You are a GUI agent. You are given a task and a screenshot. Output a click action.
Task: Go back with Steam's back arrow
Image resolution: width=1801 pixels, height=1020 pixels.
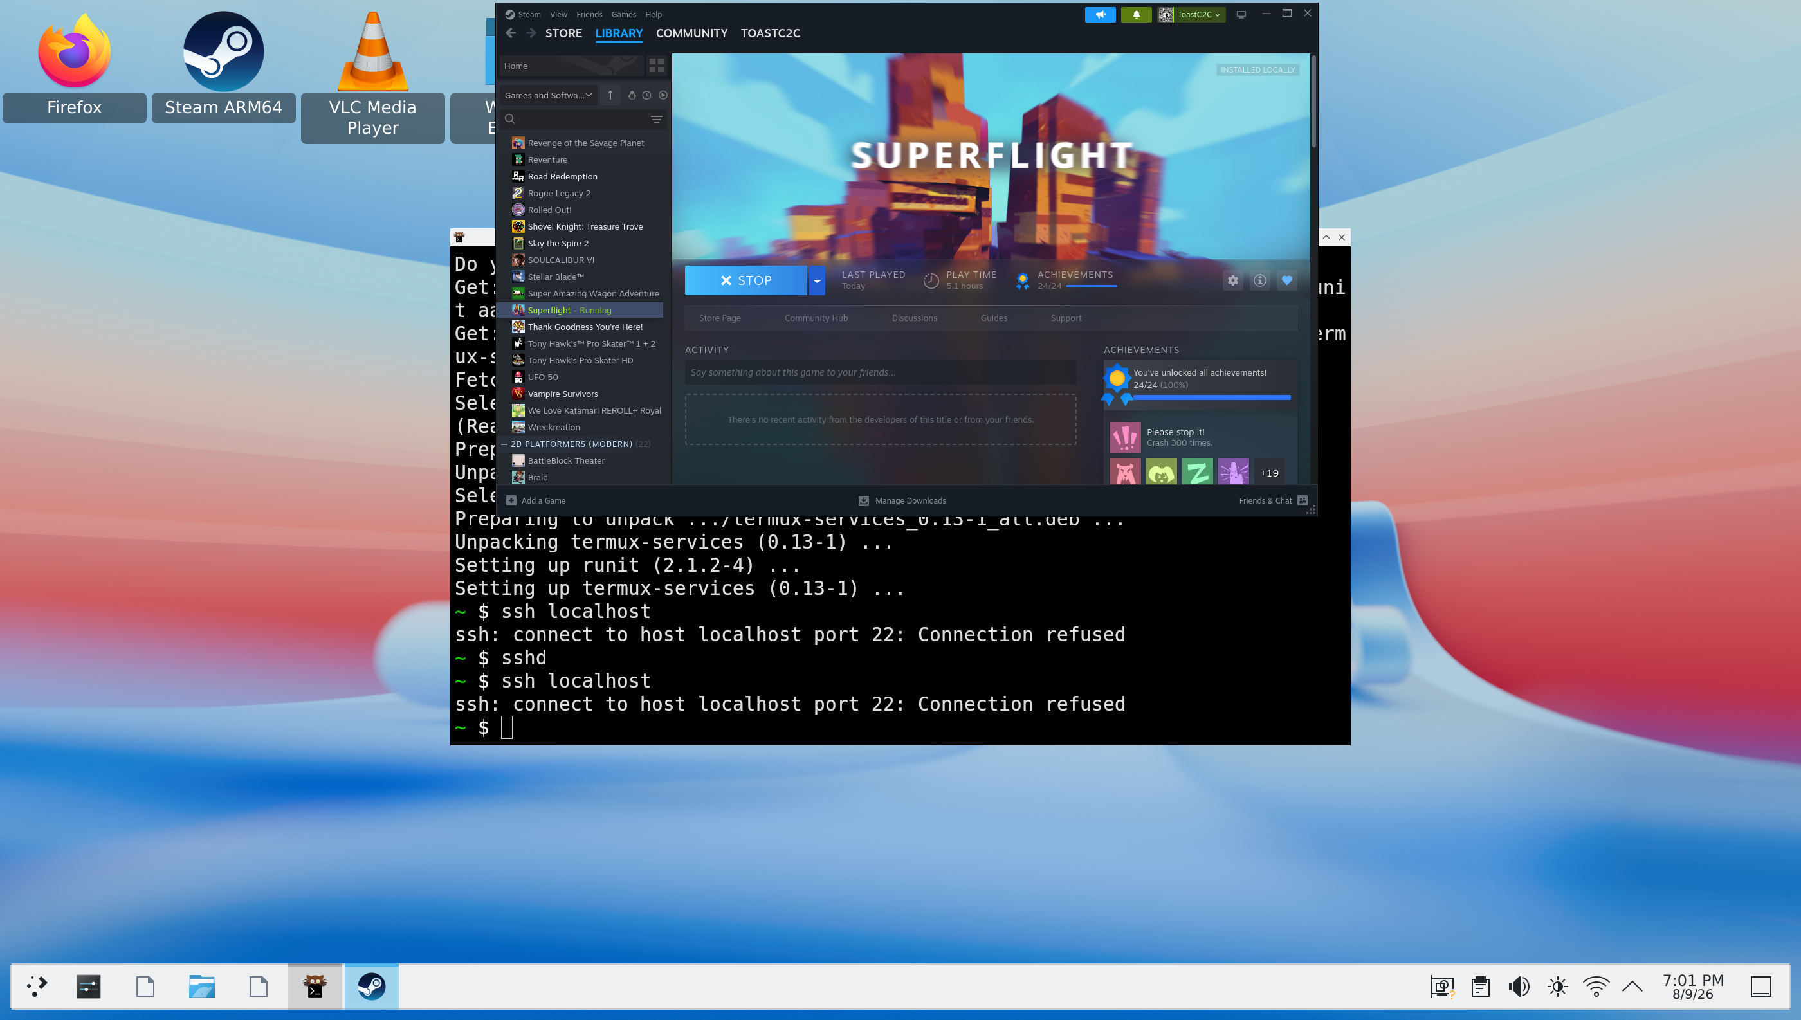pyautogui.click(x=511, y=33)
